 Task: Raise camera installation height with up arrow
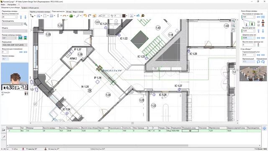tap(21, 17)
